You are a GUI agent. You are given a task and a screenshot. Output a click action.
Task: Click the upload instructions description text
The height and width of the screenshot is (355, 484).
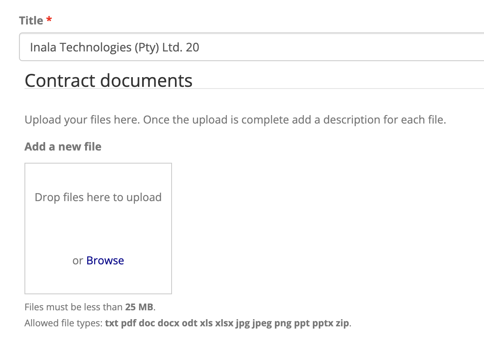pyautogui.click(x=235, y=120)
